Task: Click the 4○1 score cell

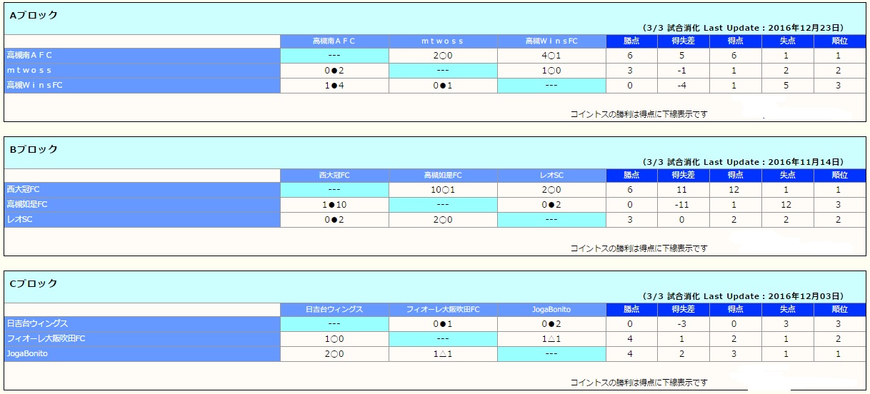Action: [x=551, y=56]
